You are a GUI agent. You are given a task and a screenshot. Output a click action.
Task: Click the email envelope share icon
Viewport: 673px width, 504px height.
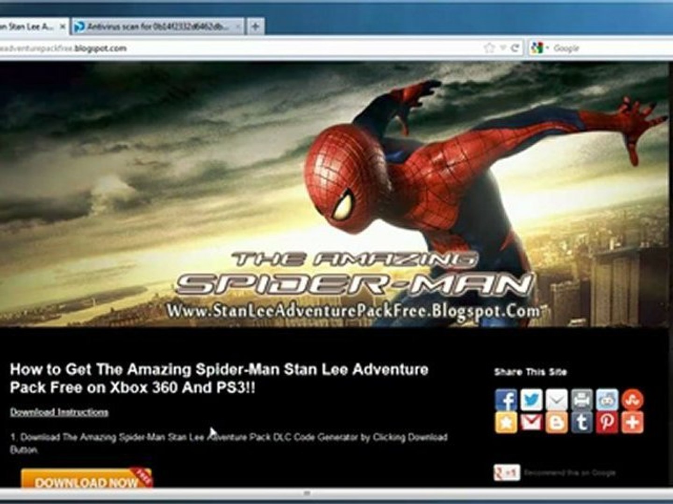tap(557, 399)
